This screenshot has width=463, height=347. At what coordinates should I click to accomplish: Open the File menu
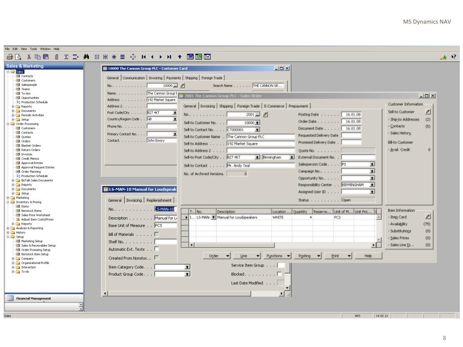click(x=7, y=49)
